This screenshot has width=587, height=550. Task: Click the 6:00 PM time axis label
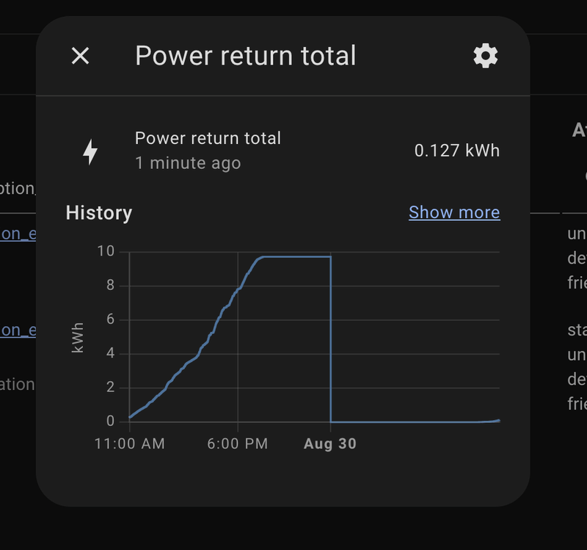pyautogui.click(x=238, y=444)
